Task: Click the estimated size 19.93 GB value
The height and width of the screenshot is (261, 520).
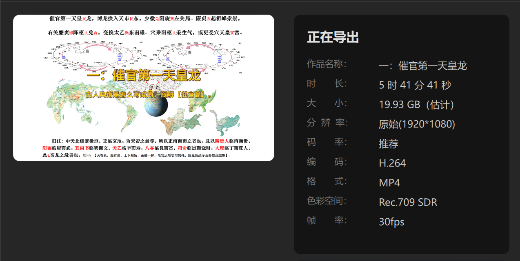Action: pos(417,105)
